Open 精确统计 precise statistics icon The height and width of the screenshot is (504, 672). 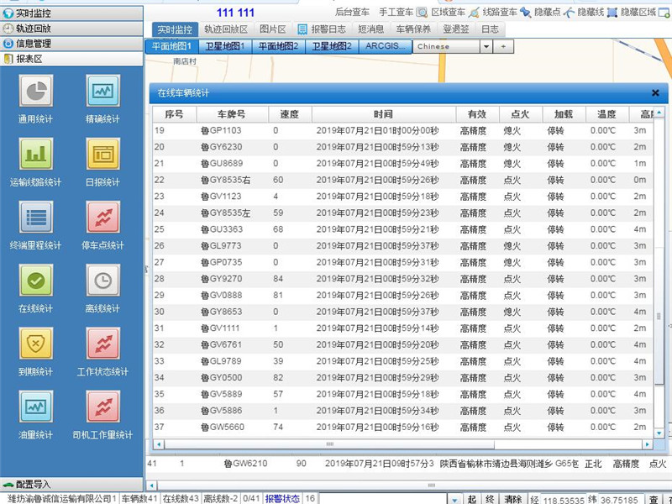102,90
